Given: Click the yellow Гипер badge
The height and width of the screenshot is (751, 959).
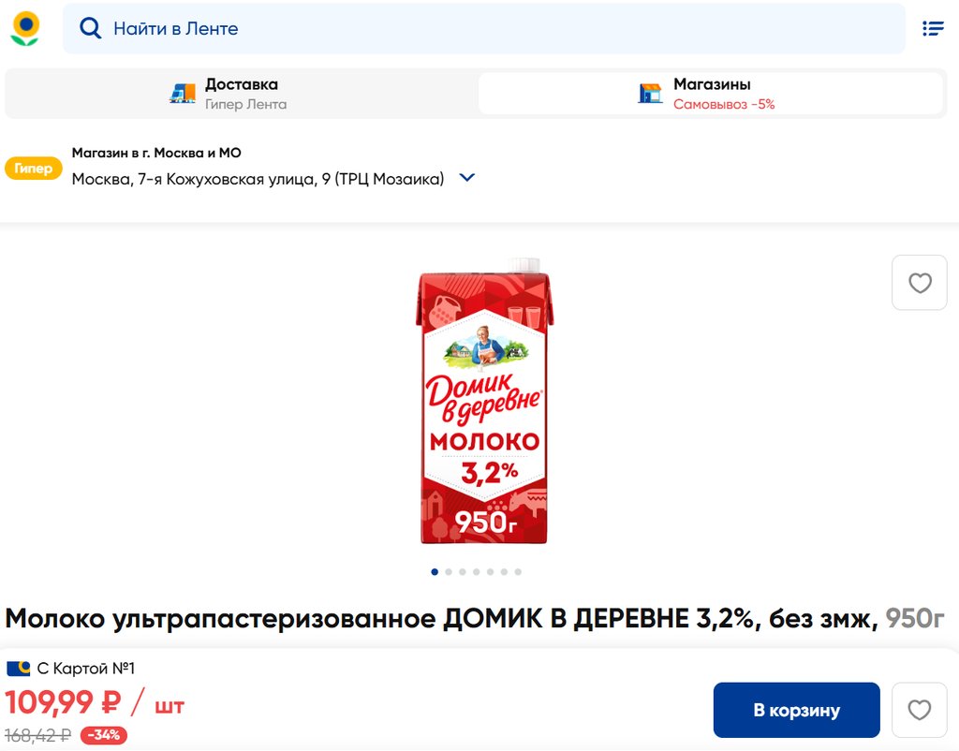Looking at the screenshot, I should pos(34,169).
